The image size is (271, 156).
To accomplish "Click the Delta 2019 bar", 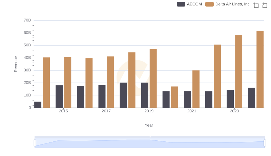I will (153, 79).
